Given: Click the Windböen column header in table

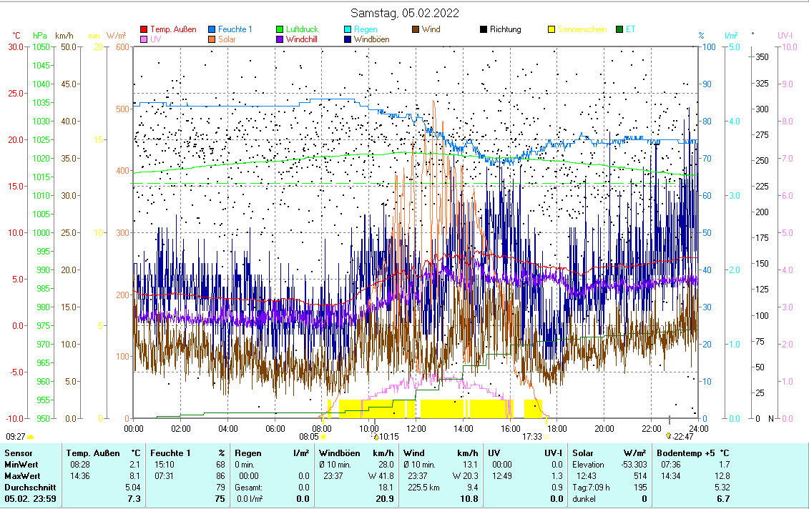Looking at the screenshot, I should click(339, 453).
